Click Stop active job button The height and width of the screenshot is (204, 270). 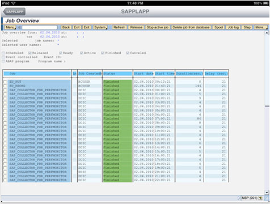pyautogui.click(x=158, y=27)
